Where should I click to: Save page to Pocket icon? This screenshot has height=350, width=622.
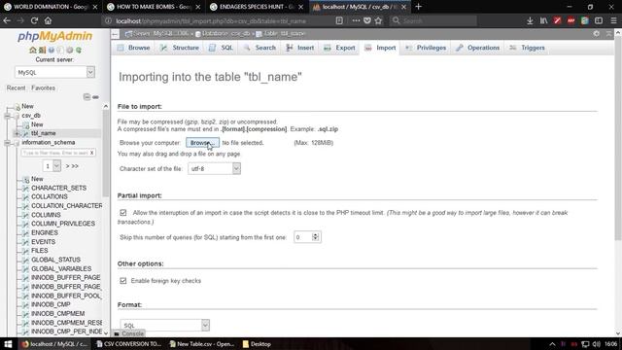click(367, 20)
